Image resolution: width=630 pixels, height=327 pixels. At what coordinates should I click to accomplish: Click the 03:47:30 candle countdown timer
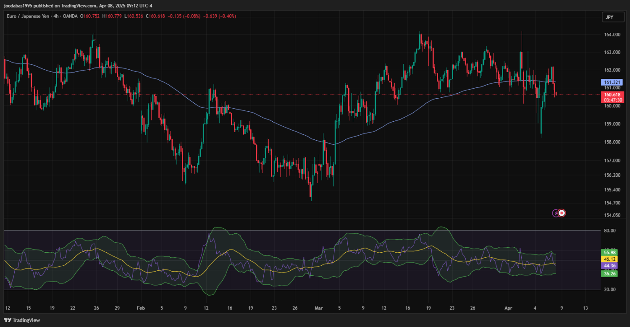[x=613, y=100]
